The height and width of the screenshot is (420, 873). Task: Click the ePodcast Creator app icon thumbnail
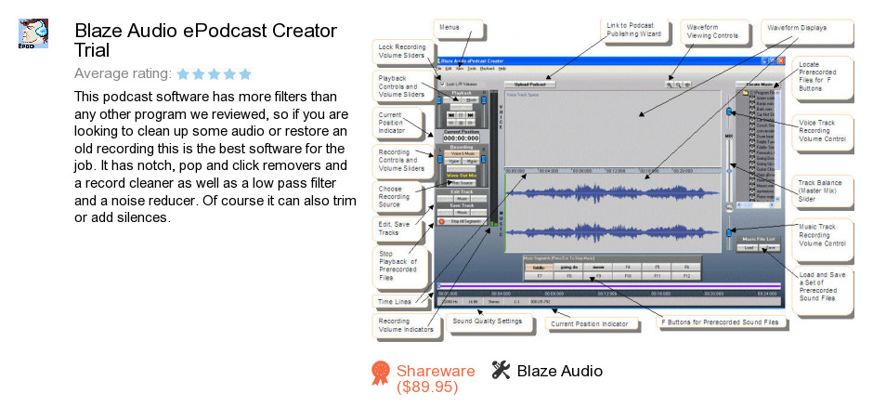pyautogui.click(x=33, y=33)
